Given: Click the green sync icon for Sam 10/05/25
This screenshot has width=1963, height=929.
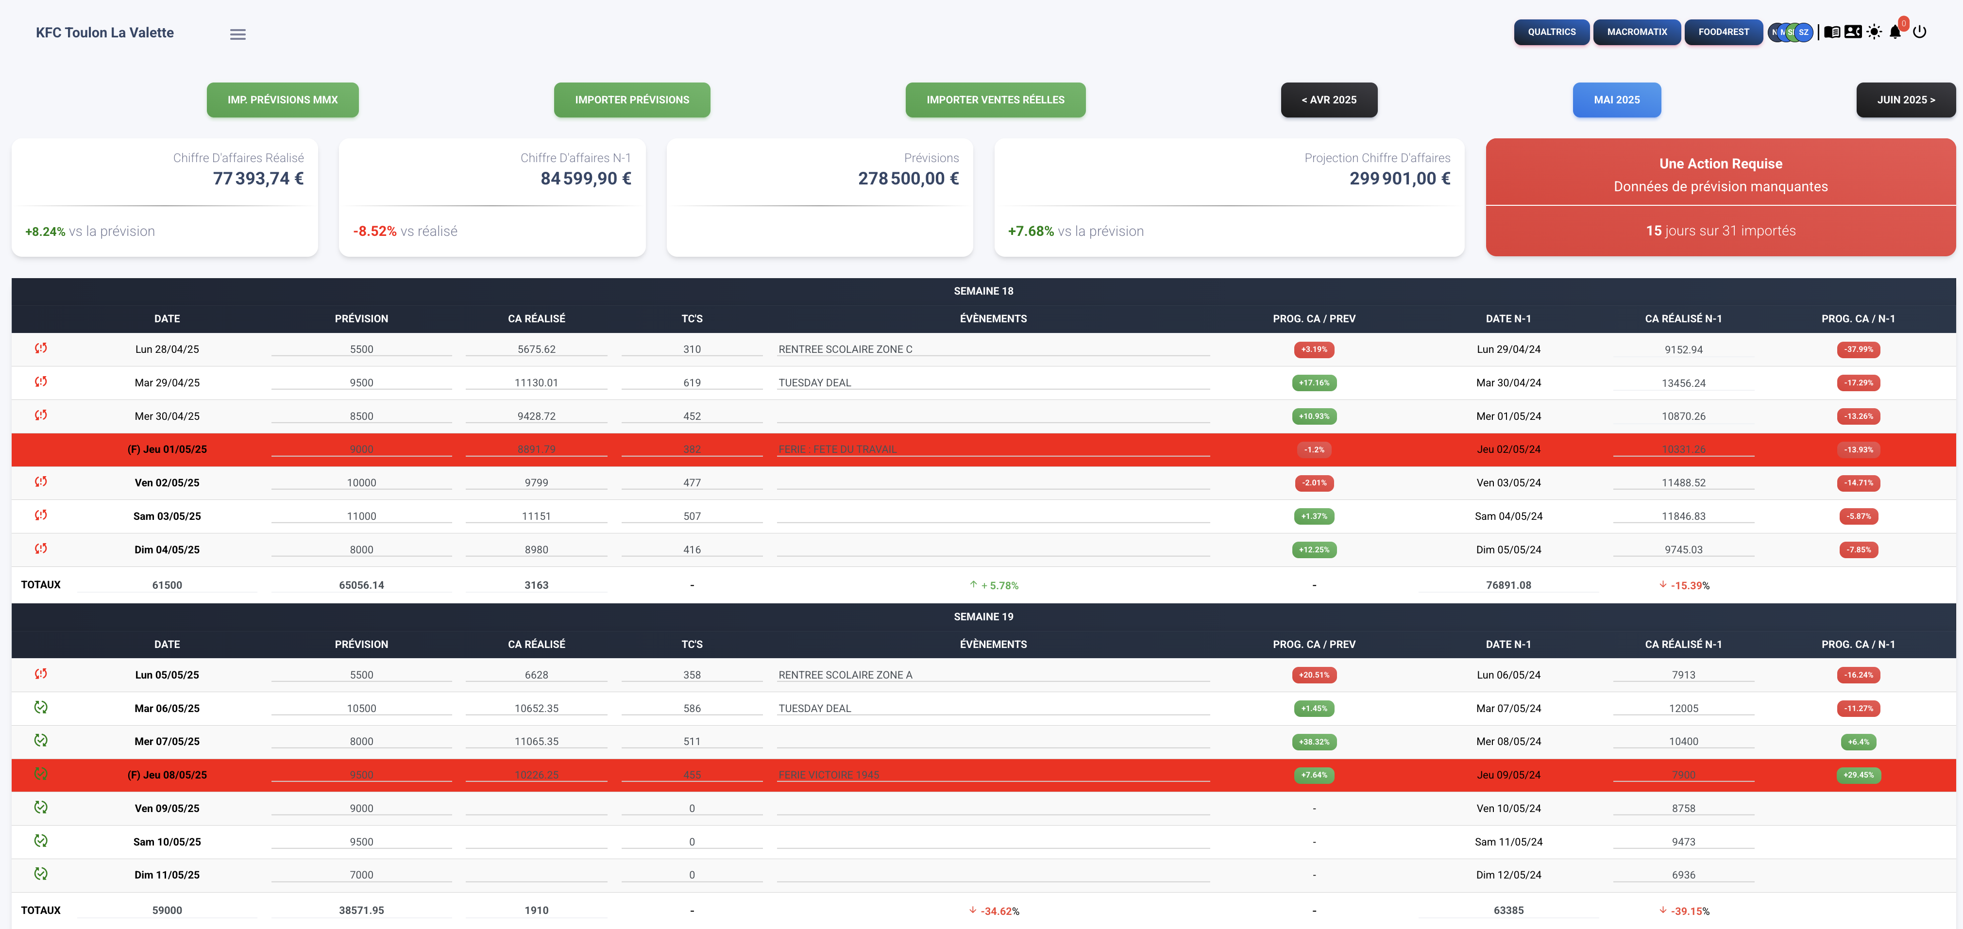Looking at the screenshot, I should click(x=41, y=841).
